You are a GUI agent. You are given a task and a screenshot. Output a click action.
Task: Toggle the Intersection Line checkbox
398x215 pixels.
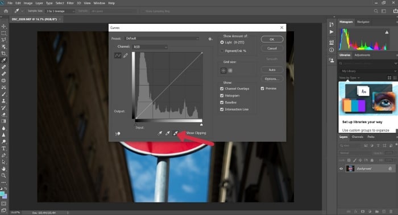pyautogui.click(x=222, y=109)
